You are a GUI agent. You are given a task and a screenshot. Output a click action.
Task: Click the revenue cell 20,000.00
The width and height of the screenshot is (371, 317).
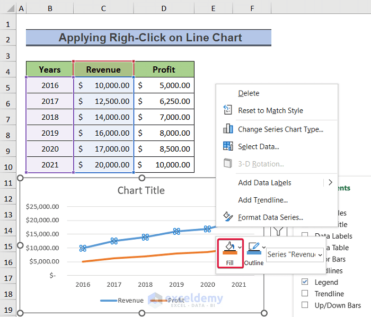(x=103, y=165)
